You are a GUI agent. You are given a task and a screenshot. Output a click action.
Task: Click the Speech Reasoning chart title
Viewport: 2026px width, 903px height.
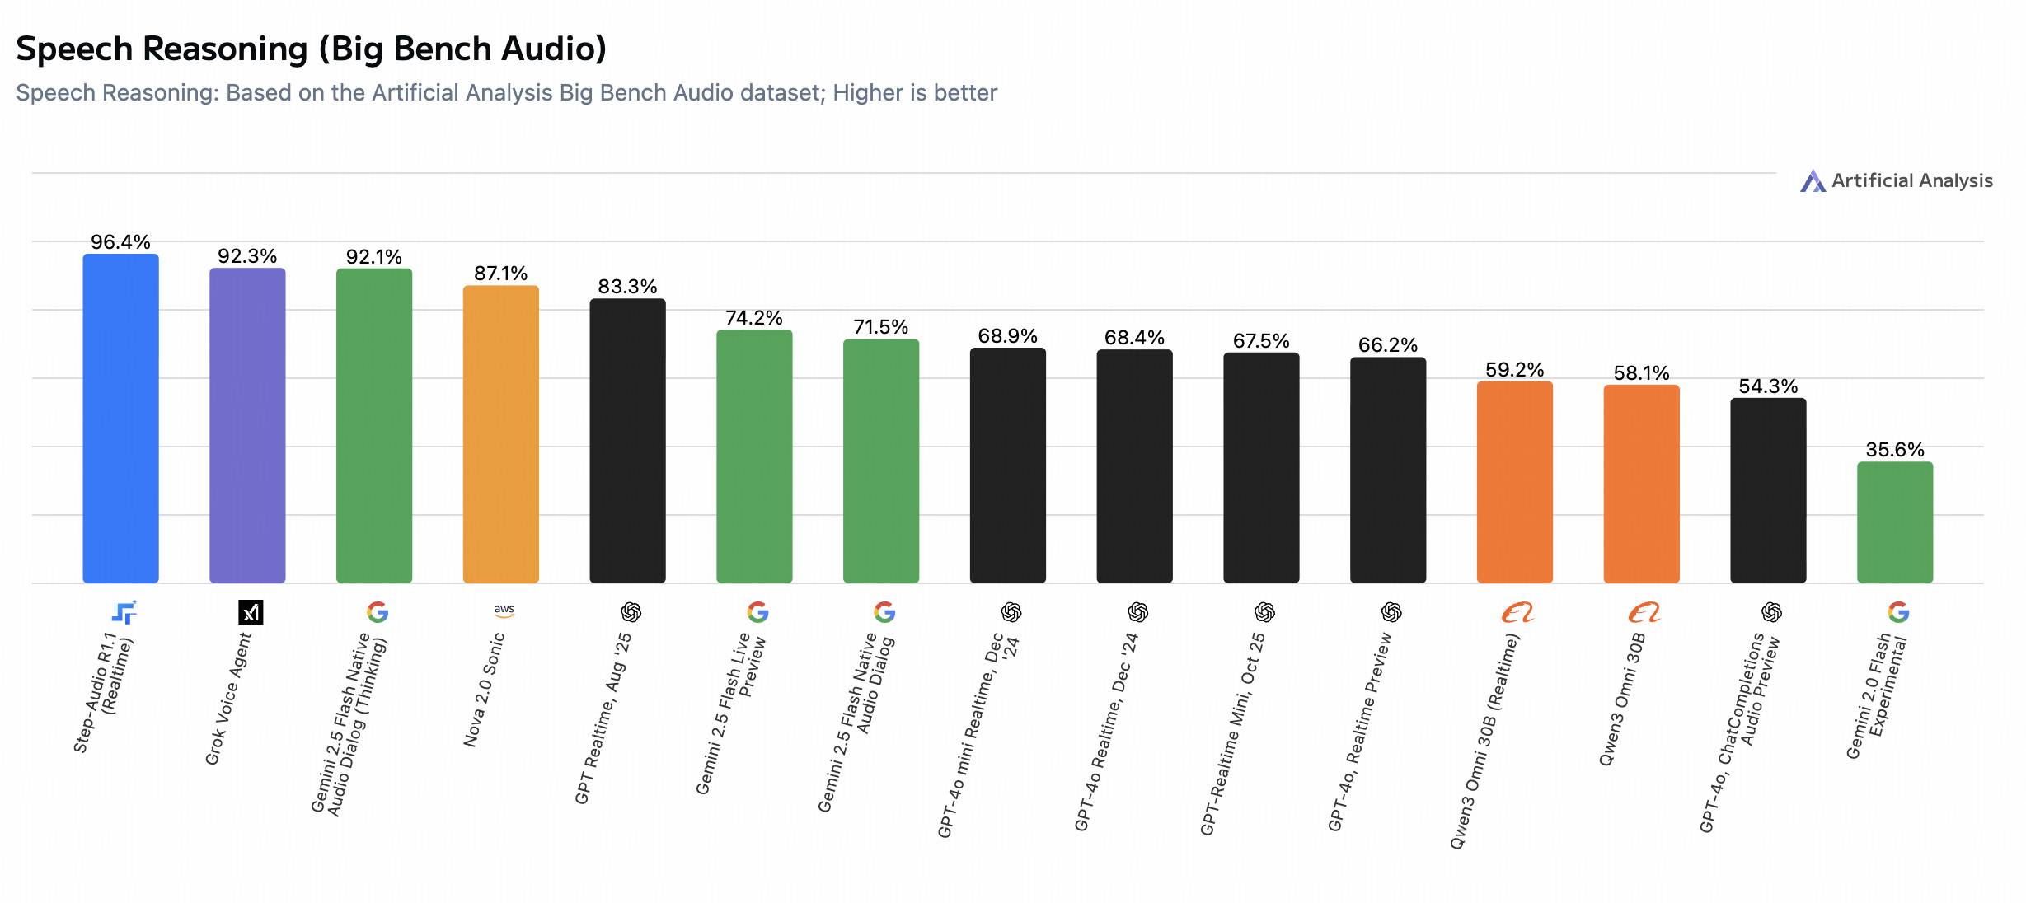[x=311, y=49]
